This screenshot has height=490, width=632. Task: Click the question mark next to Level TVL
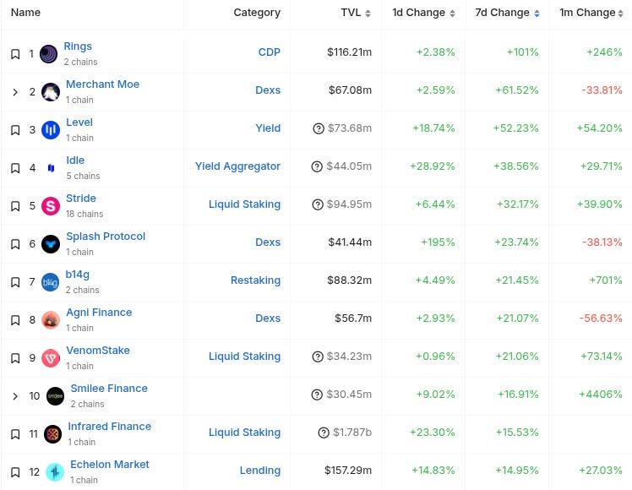tap(319, 128)
